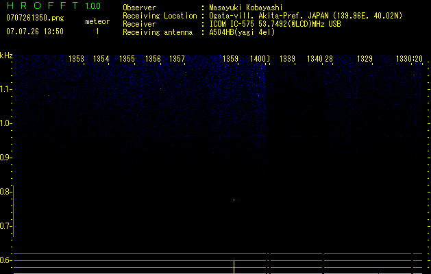Click the 1.1 kHz axis label
The image size is (431, 274).
pos(5,89)
